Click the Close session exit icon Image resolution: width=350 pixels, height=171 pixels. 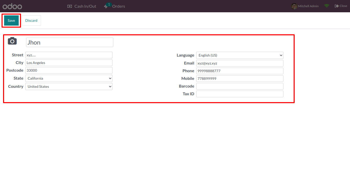coord(337,6)
